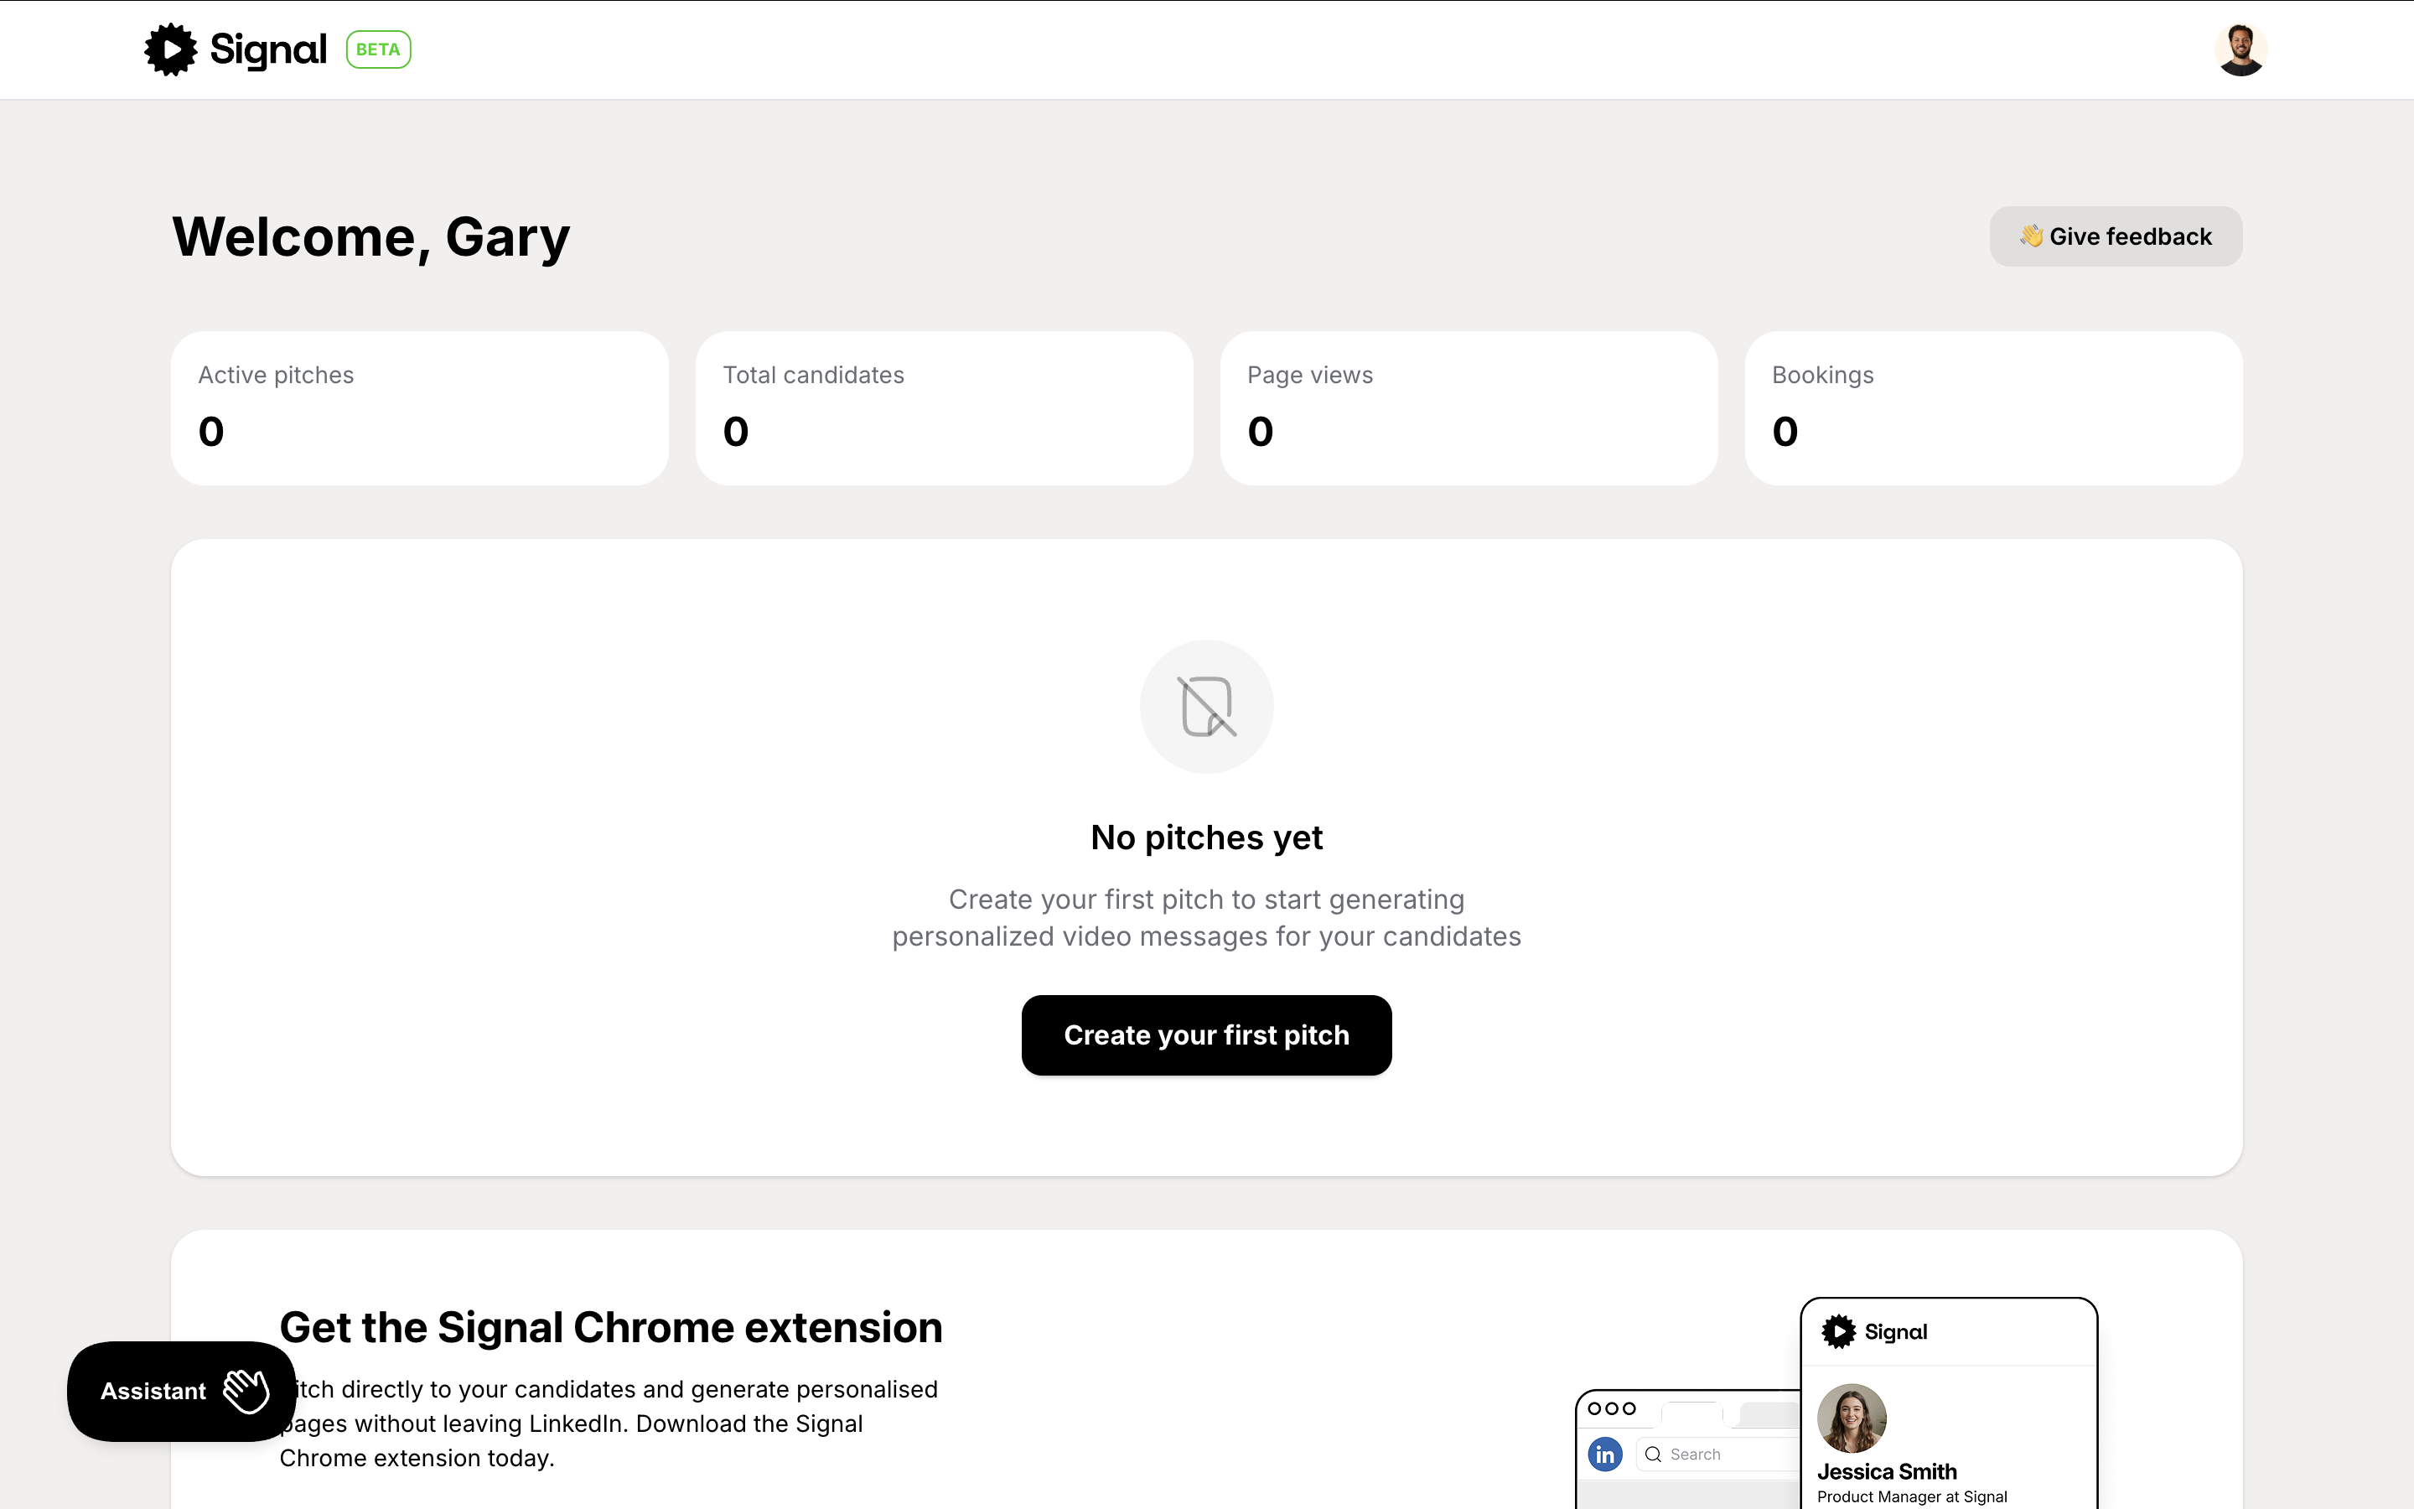Click the waving hand emoji in the Give feedback button

click(x=2031, y=236)
